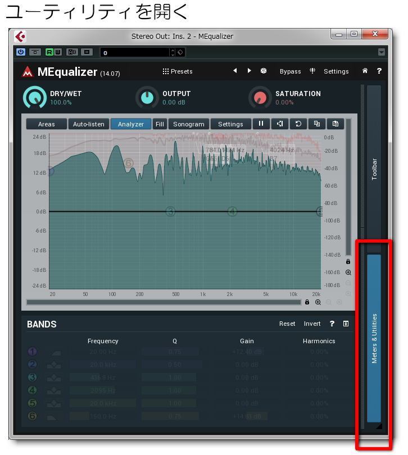Image resolution: width=408 pixels, height=455 pixels.
Task: Select band 6 node on the EQ curve
Action: 128,163
